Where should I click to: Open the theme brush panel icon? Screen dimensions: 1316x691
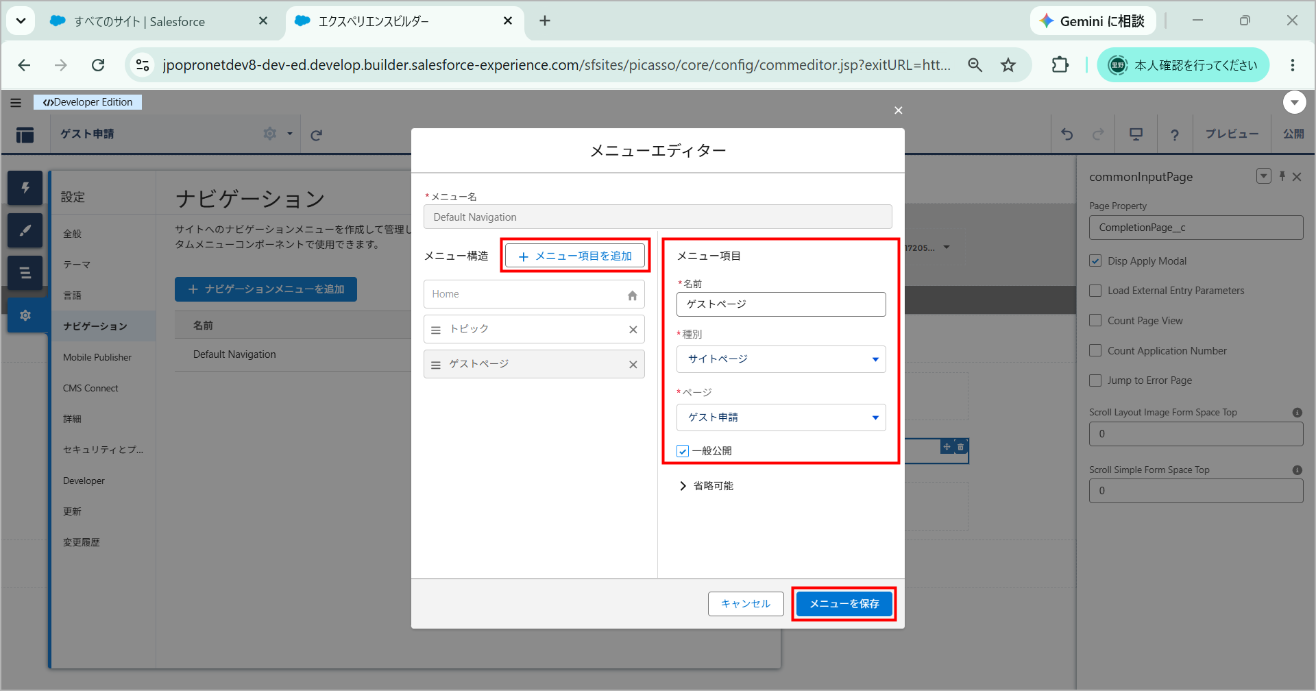point(25,230)
